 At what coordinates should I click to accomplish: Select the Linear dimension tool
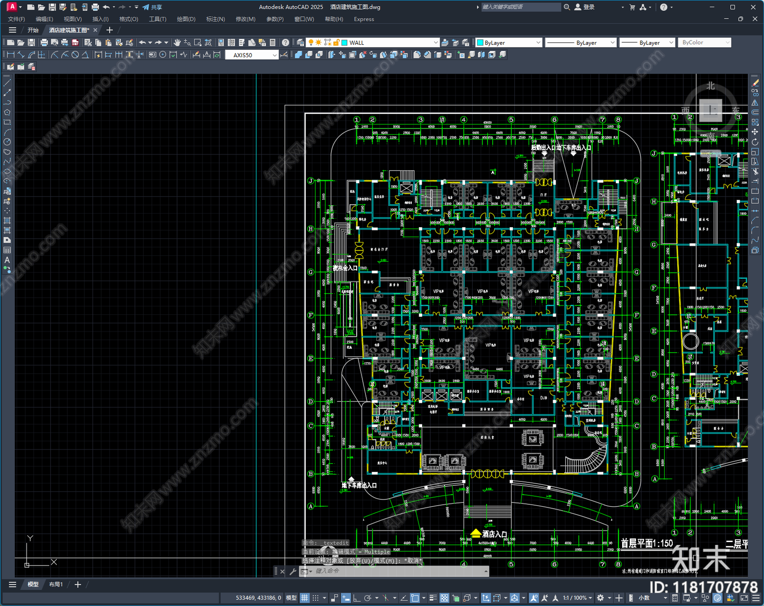click(11, 55)
